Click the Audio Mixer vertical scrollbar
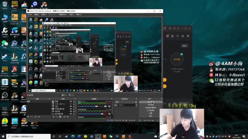This screenshot has height=139, width=248. [x=112, y=107]
